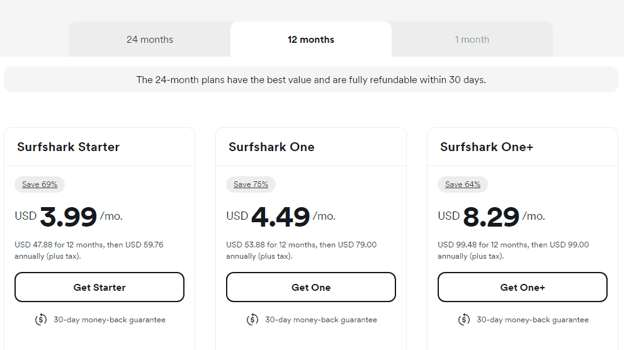This screenshot has height=350, width=624.
Task: Click the USD 8.29 per month price
Action: 492,217
